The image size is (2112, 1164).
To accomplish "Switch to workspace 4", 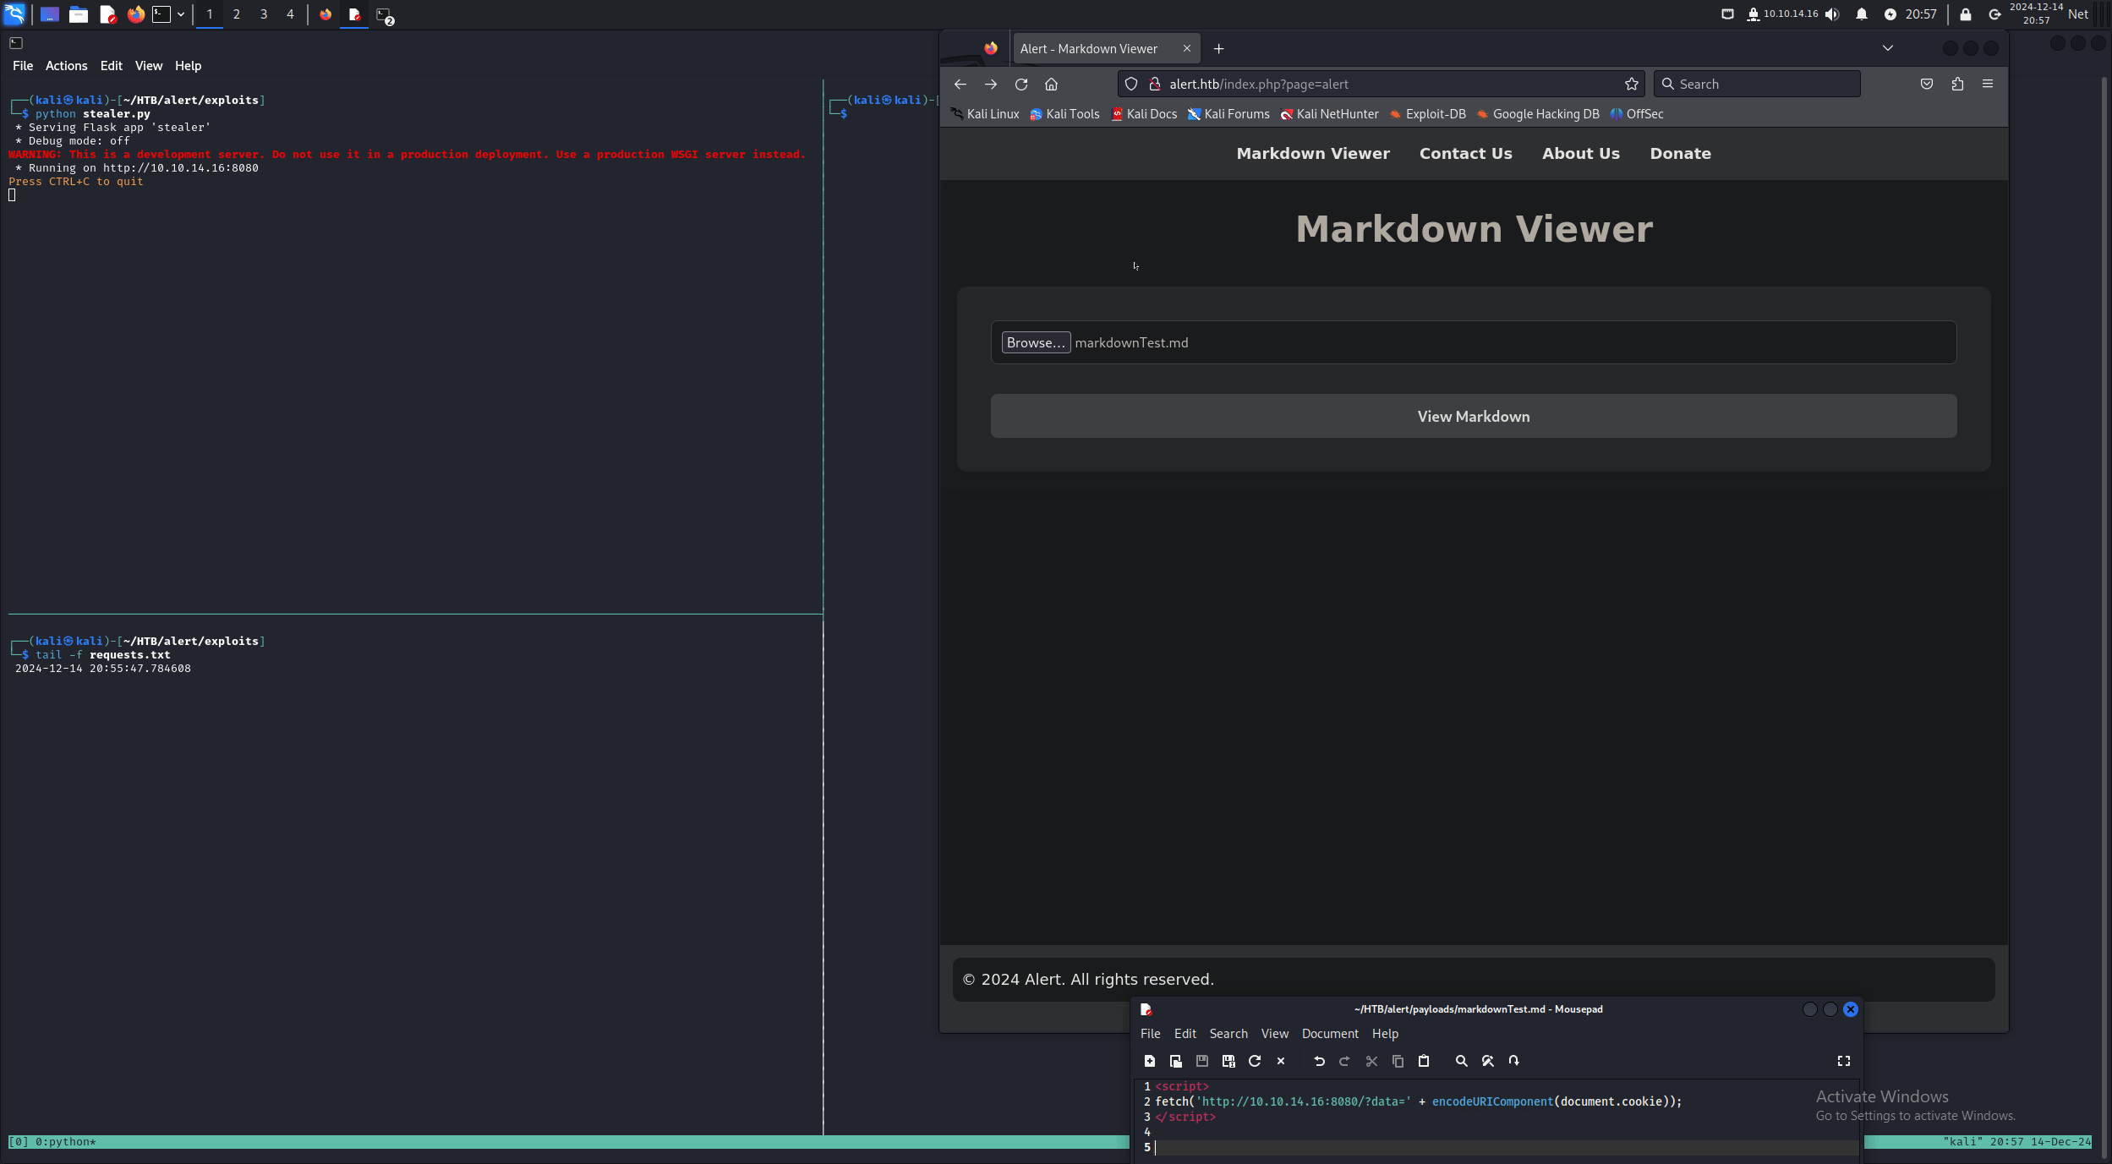I will click(x=290, y=14).
